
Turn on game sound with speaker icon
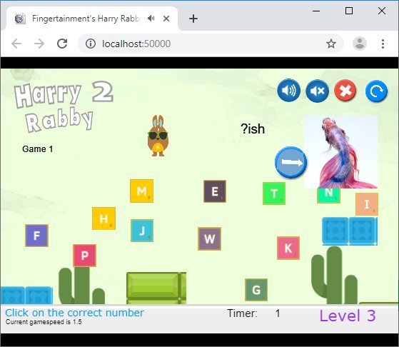point(289,91)
